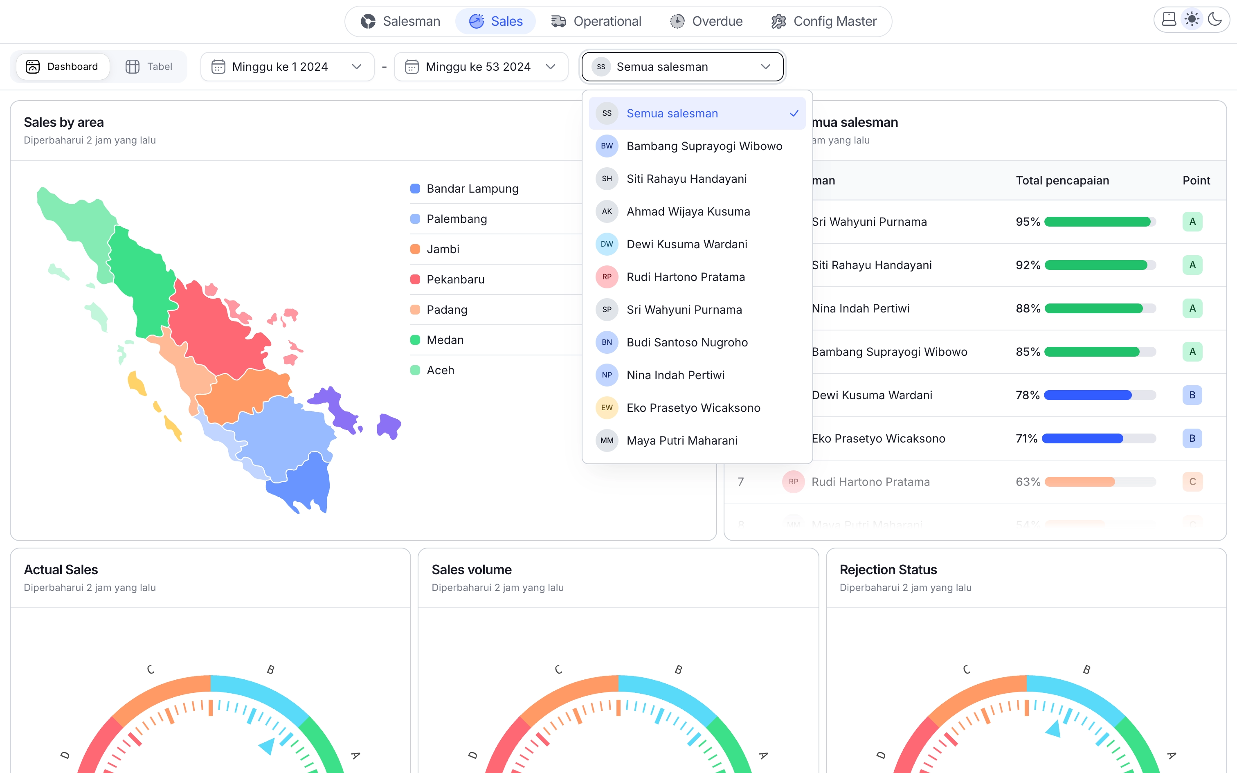Screen dimensions: 1237x773
Task: Click chevron in the salesman combo box
Action: 766,66
